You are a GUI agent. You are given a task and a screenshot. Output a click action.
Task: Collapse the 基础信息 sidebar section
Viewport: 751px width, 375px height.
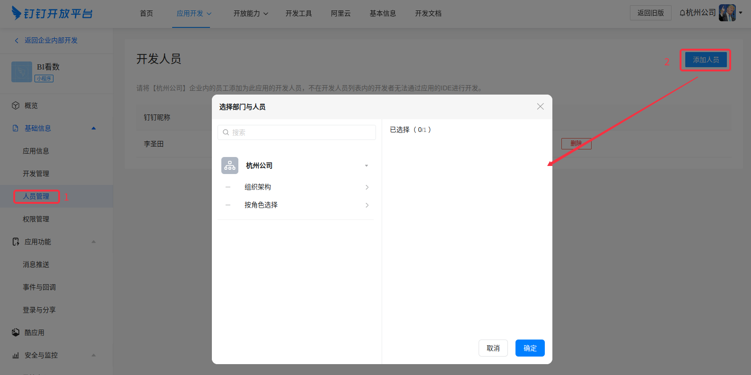pyautogui.click(x=94, y=128)
